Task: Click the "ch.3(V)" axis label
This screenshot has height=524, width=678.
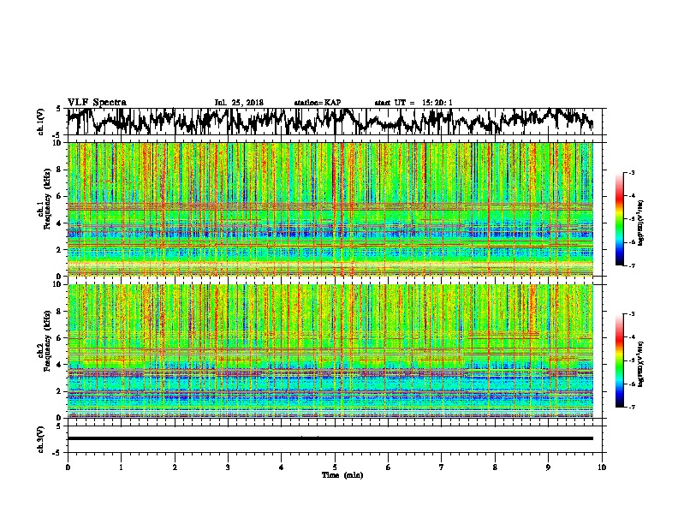Action: point(41,439)
